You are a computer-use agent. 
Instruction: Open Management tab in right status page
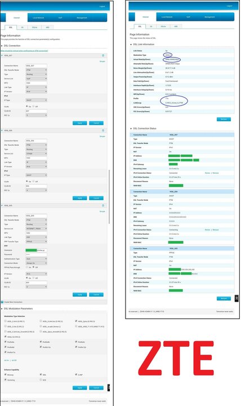209,17
